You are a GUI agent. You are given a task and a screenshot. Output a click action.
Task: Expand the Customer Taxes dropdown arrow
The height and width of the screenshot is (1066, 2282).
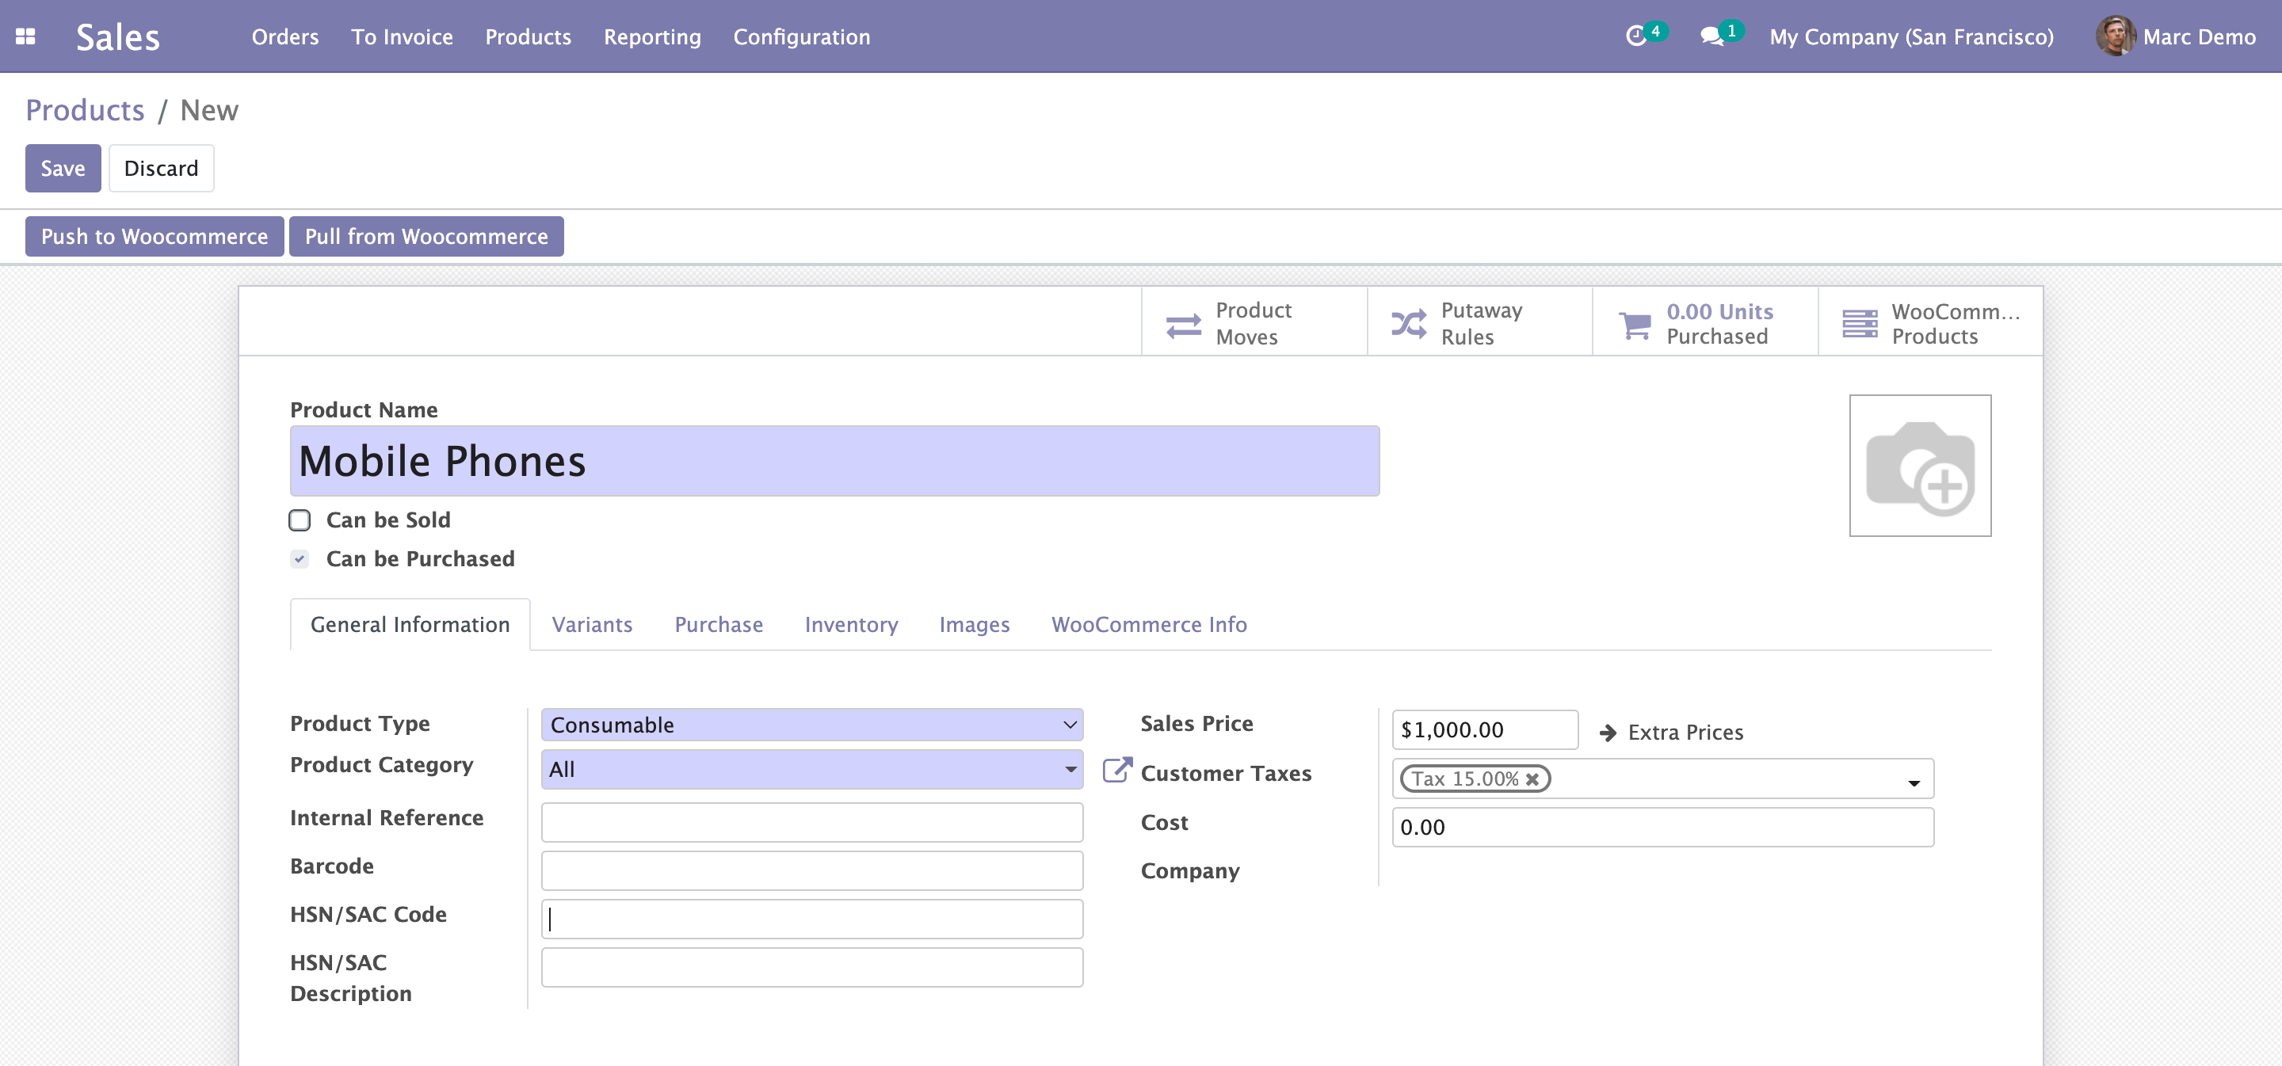tap(1914, 782)
